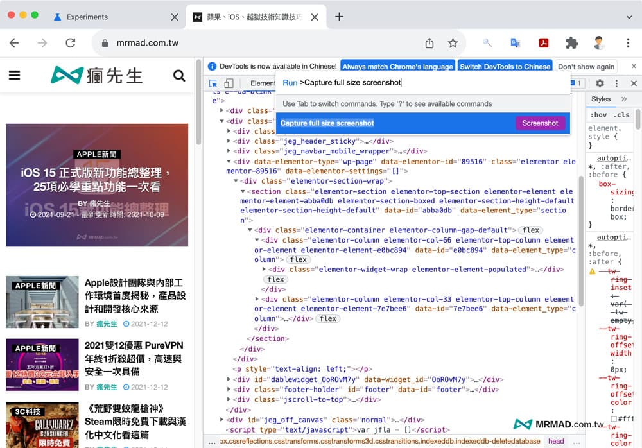Bookmark this page with the star icon

453,43
